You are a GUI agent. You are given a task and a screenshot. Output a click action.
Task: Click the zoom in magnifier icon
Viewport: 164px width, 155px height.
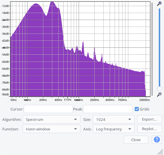coord(159,4)
